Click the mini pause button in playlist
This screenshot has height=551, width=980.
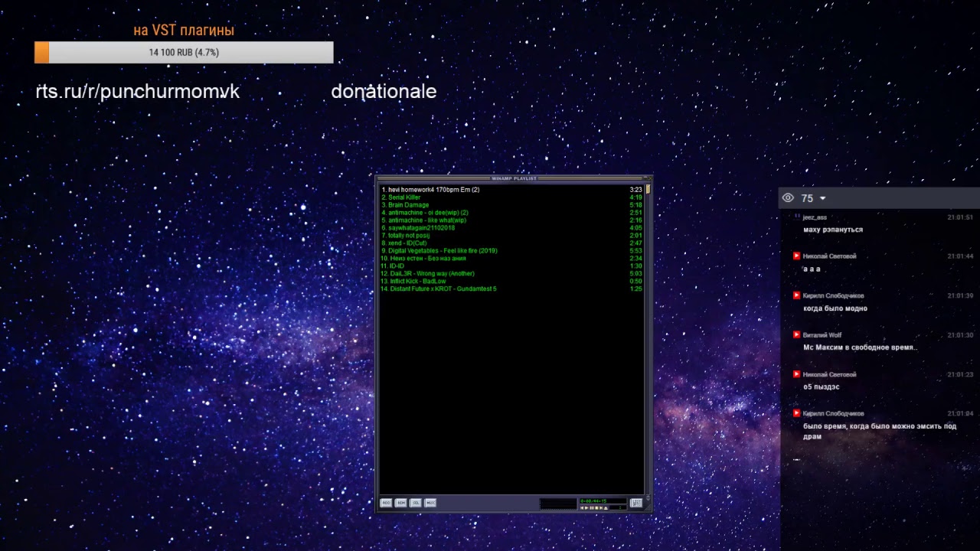(592, 508)
